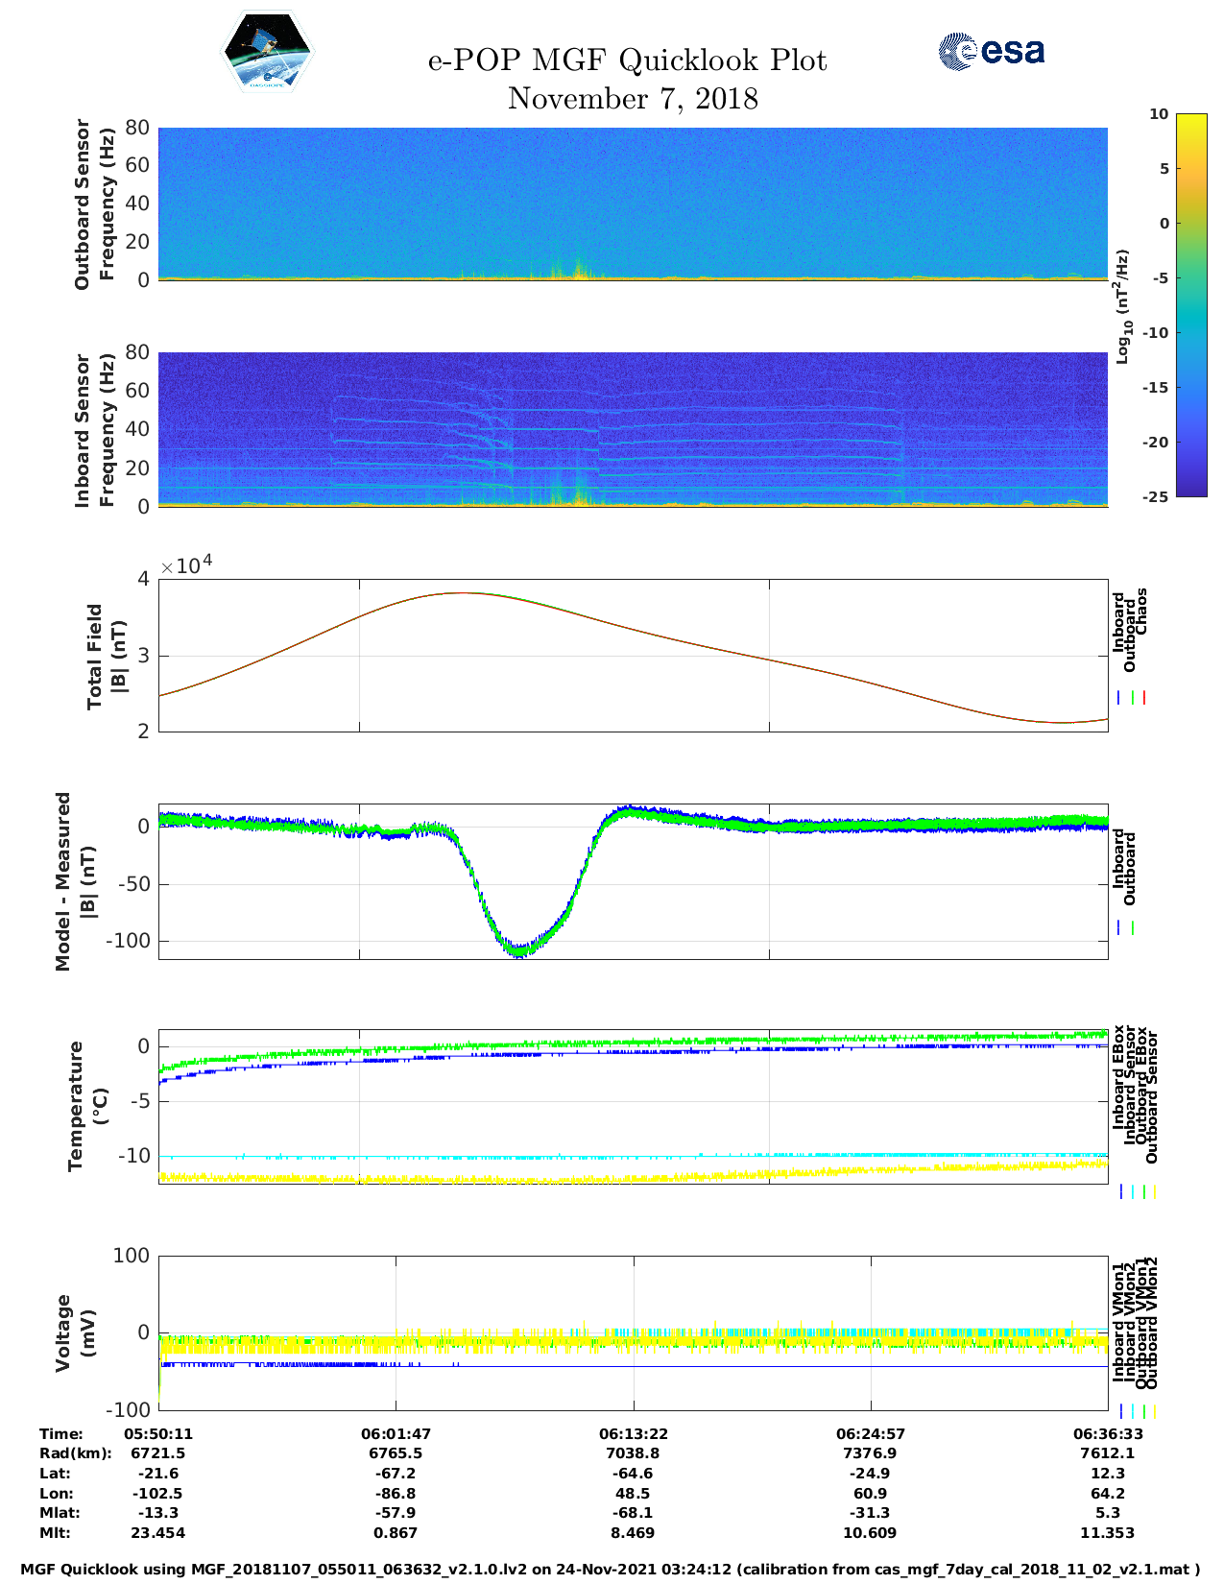1224x1584 pixels.
Task: Click the date 'November 7, 2018'
Action: [633, 99]
